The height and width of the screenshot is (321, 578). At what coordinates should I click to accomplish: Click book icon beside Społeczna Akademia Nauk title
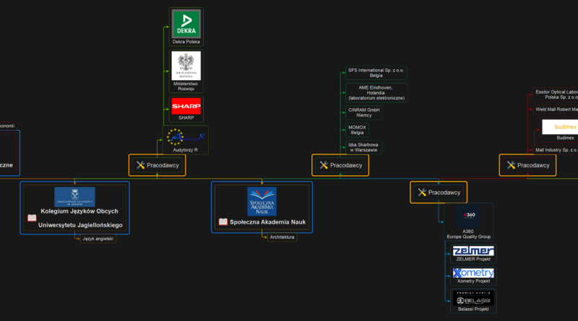(x=223, y=222)
